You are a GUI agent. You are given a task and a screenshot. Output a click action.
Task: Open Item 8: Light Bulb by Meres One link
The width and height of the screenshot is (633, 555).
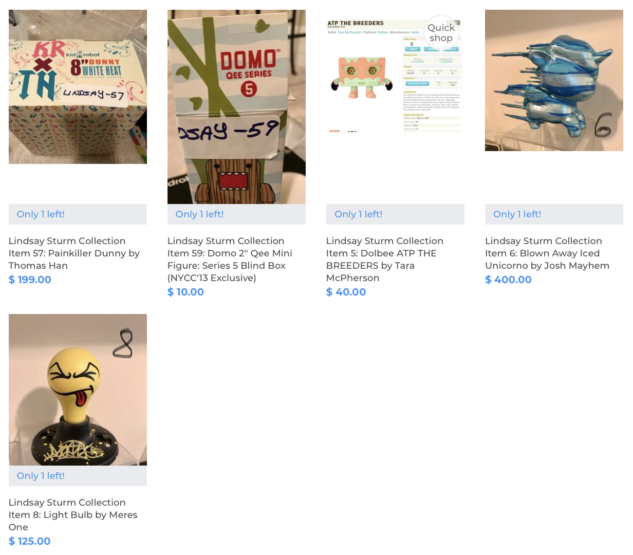coord(73,515)
